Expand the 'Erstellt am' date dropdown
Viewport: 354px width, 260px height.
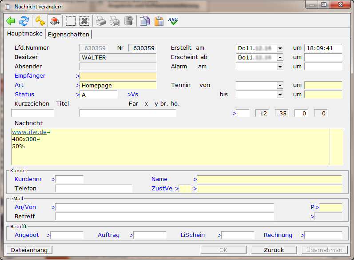pos(280,48)
